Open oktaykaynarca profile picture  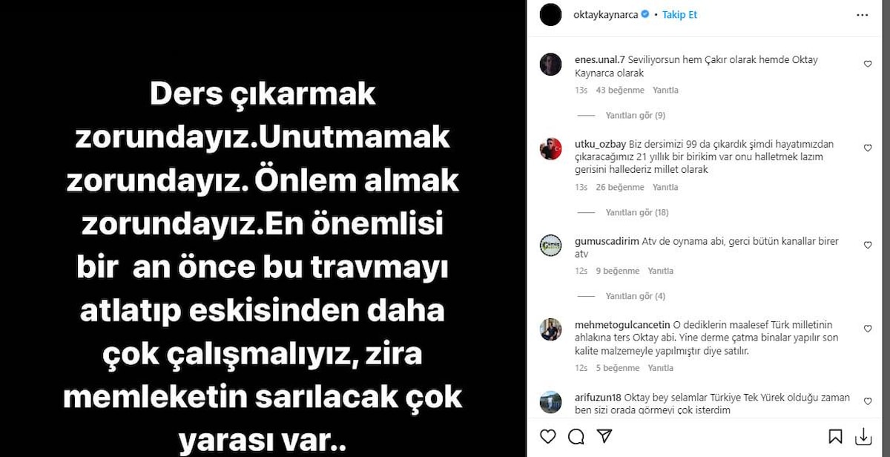(x=551, y=14)
